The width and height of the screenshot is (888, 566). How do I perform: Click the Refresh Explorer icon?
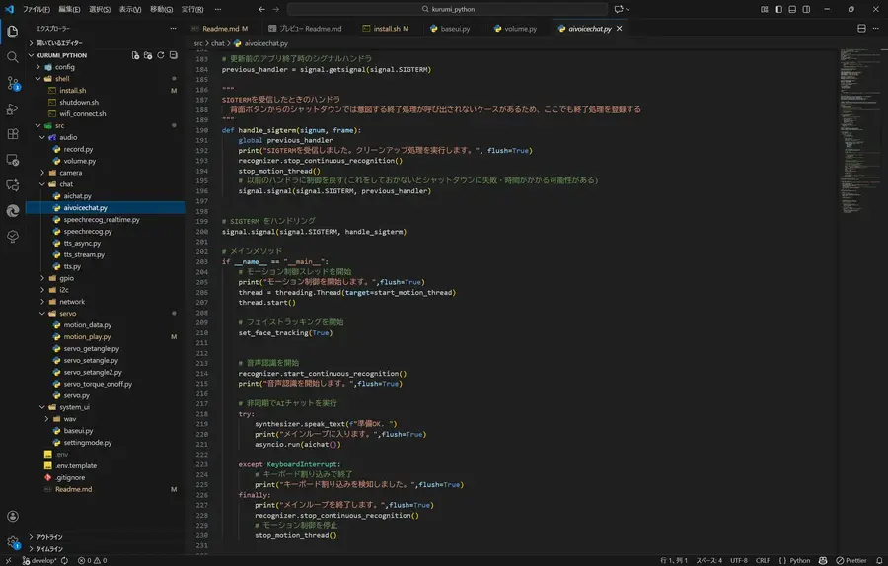(160, 55)
